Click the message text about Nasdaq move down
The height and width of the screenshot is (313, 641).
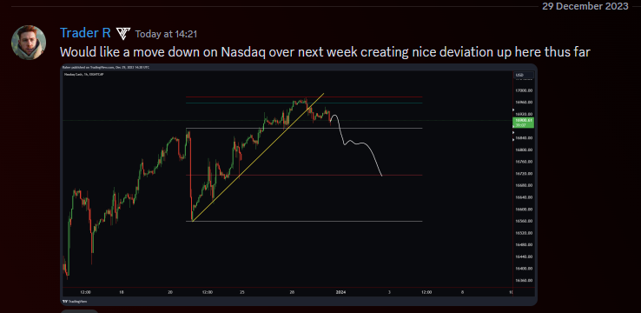coord(325,51)
